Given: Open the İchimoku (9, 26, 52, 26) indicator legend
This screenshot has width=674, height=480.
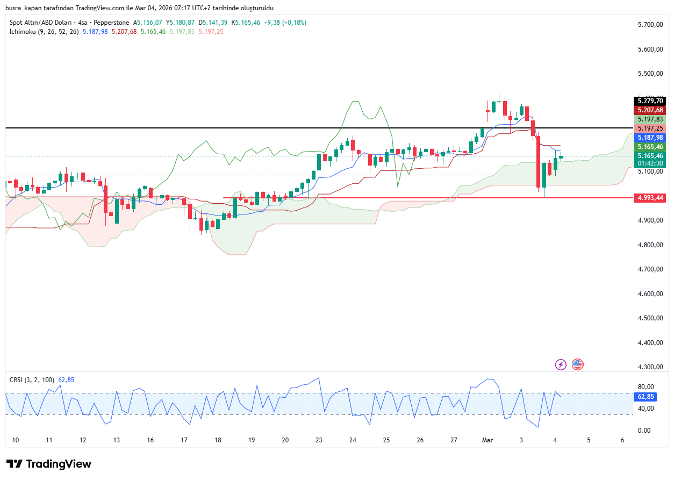Looking at the screenshot, I should pyautogui.click(x=44, y=32).
